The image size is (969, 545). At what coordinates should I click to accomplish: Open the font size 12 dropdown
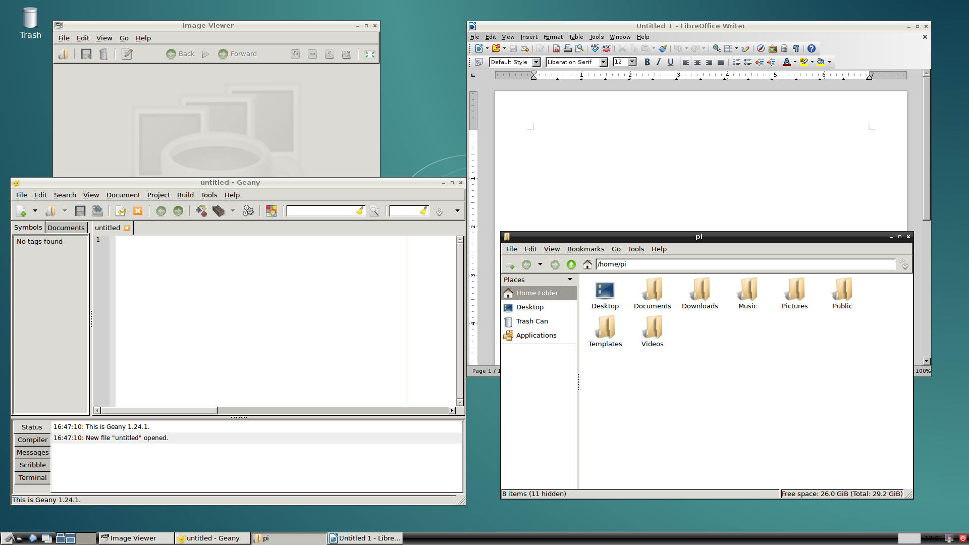coord(632,62)
